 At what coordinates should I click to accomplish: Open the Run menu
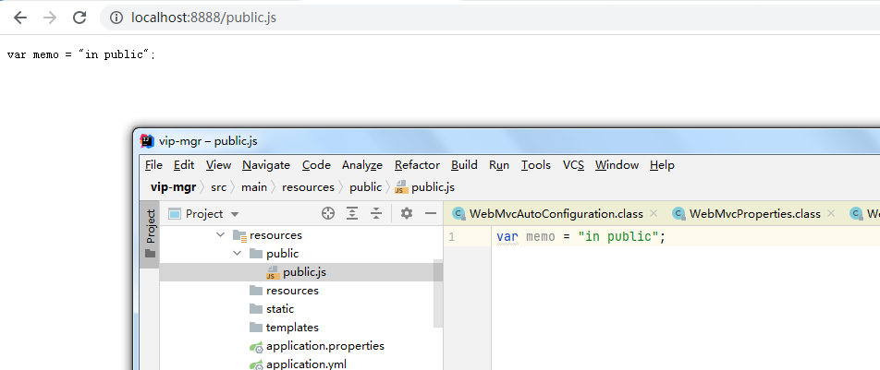pos(499,165)
